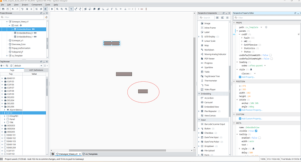Click the style editor icon next to style
The image size is (301, 162).
coord(251,69)
